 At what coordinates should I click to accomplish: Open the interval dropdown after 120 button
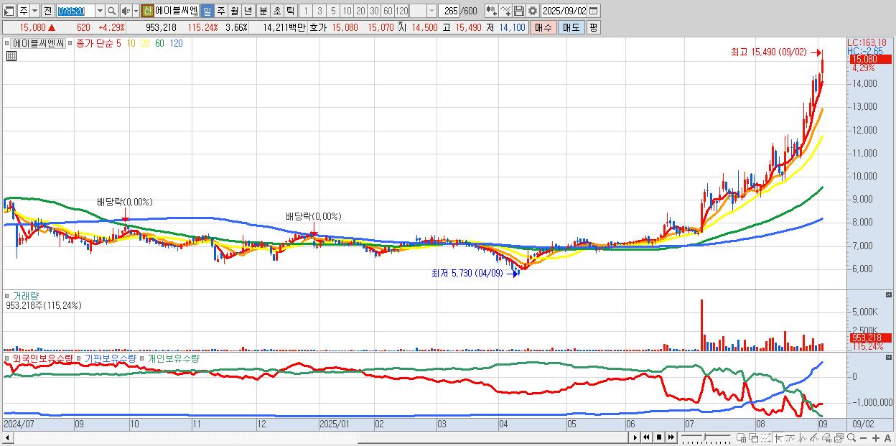tap(432, 11)
